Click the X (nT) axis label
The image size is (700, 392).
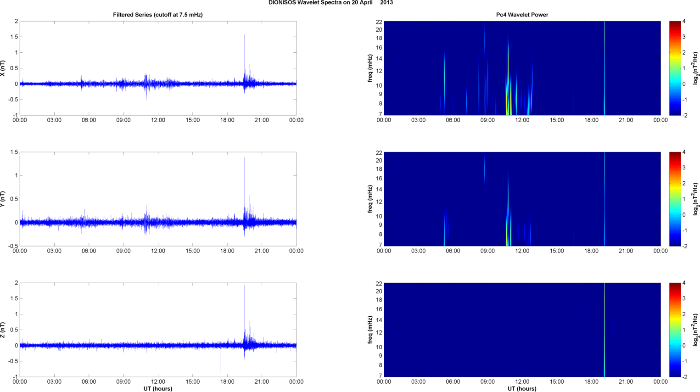click(3, 68)
